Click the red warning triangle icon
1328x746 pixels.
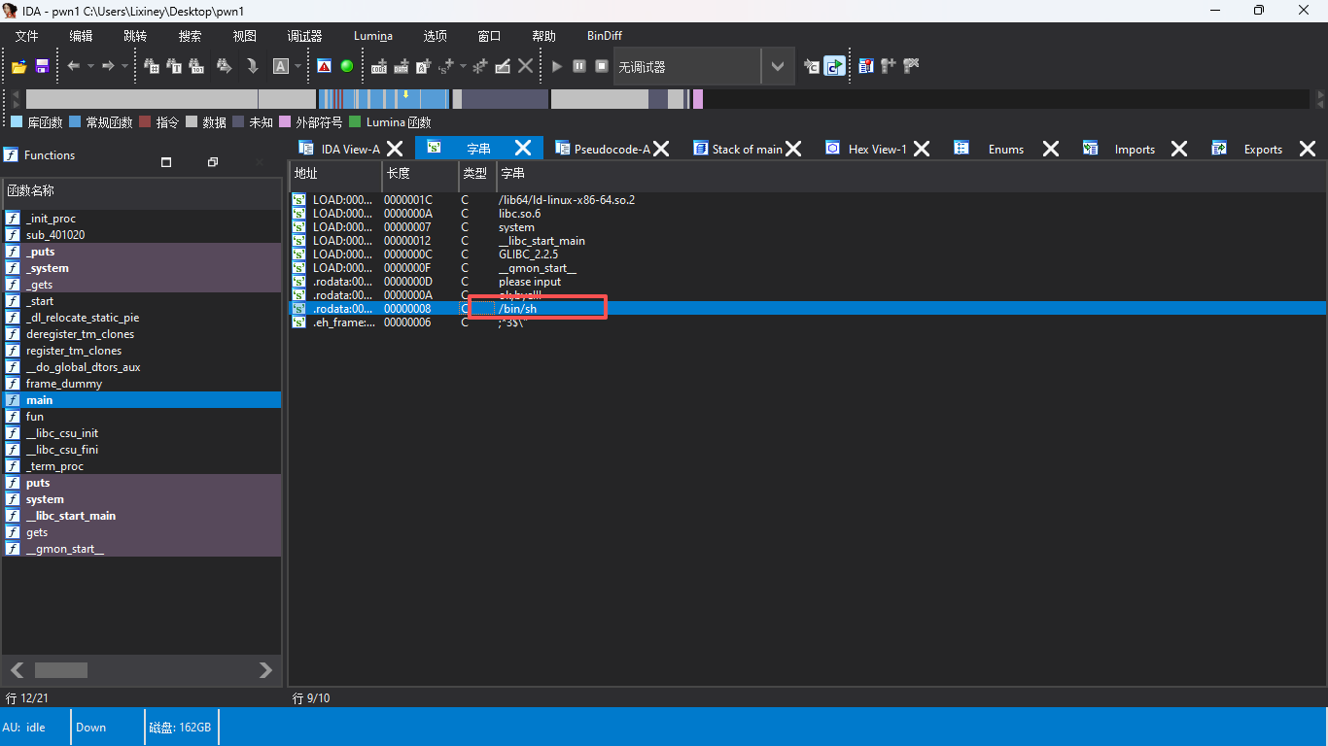325,66
